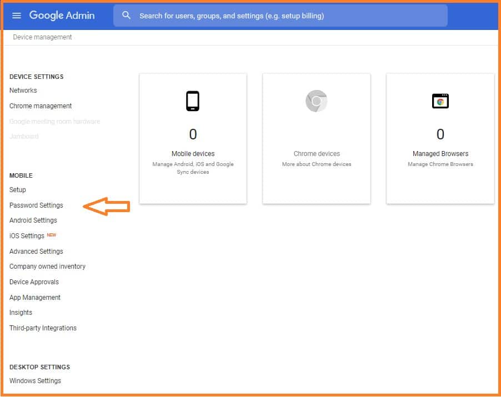Click the Device management breadcrumb
This screenshot has width=501, height=397.
pos(43,37)
